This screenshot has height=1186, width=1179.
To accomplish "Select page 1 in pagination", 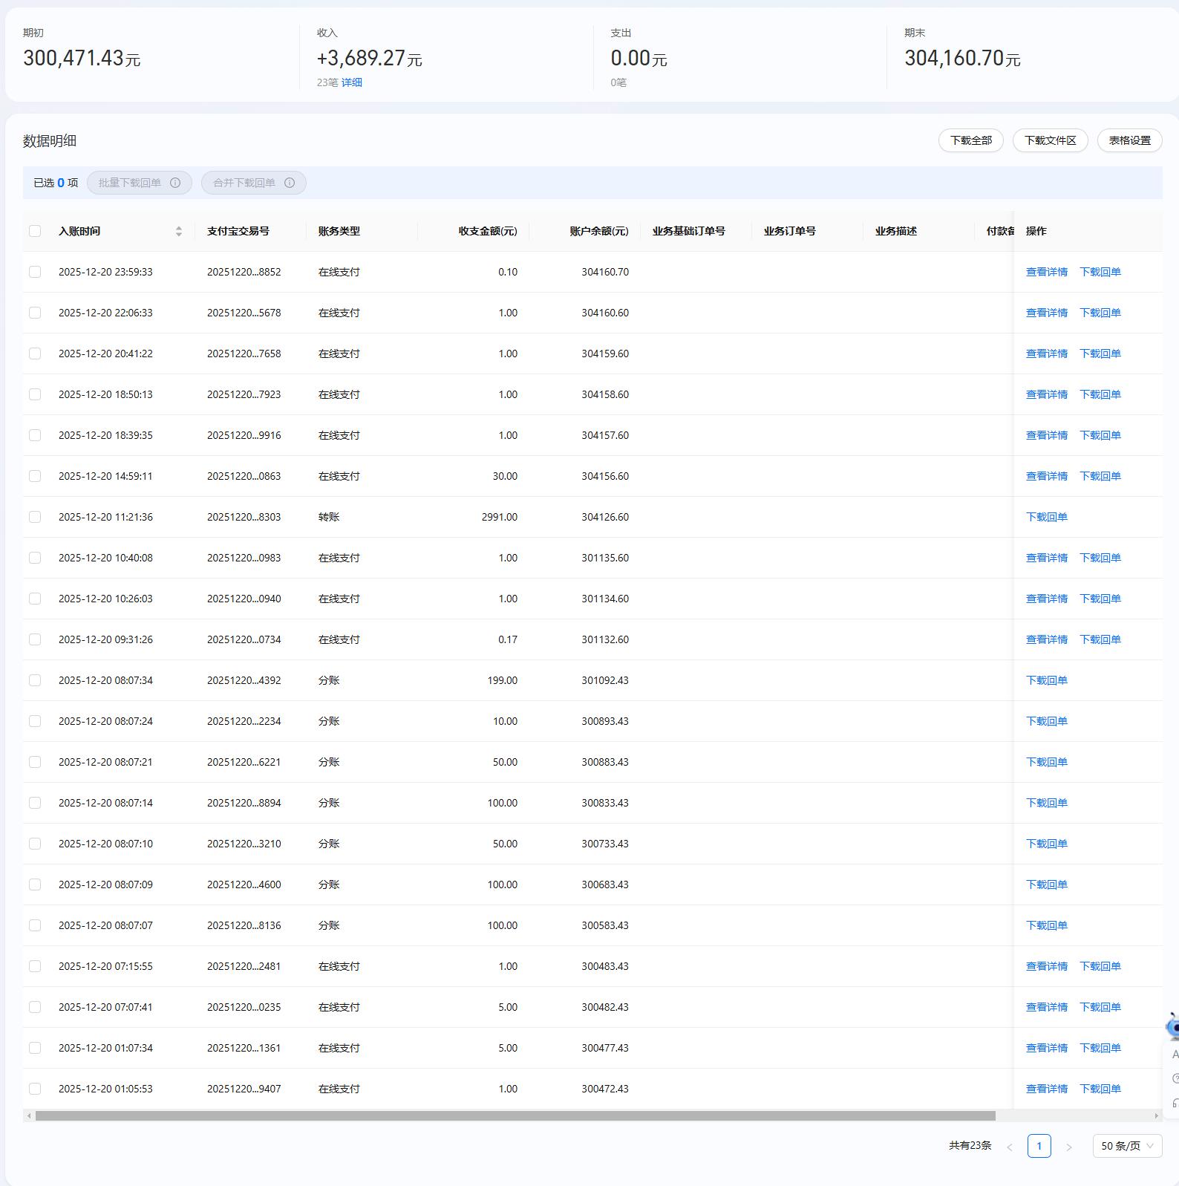I will point(1039,1146).
